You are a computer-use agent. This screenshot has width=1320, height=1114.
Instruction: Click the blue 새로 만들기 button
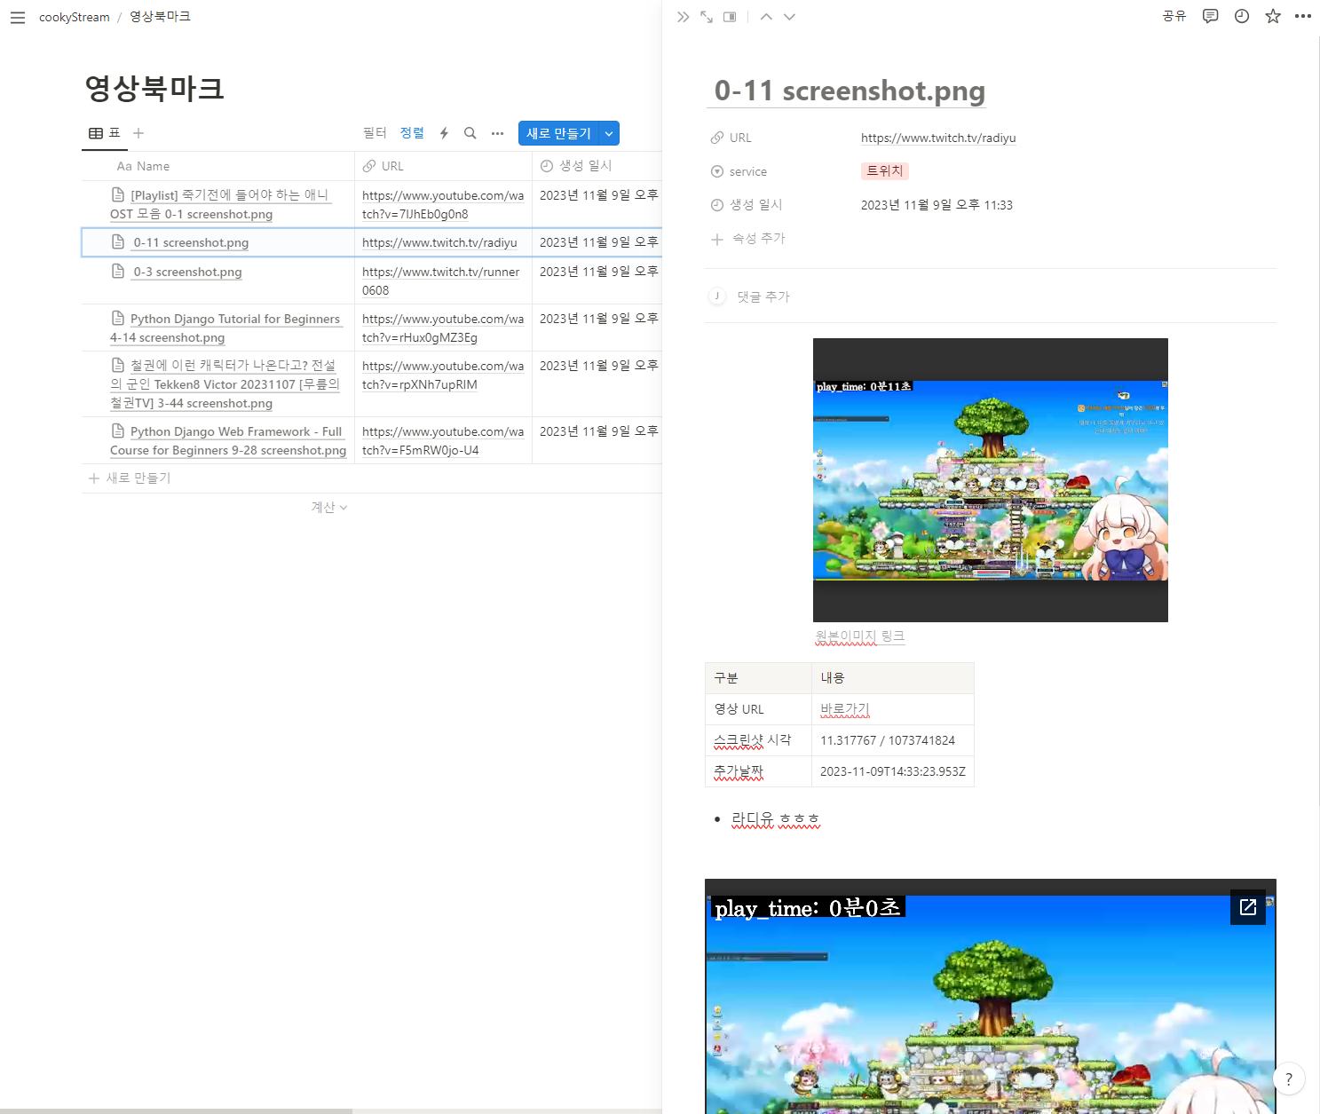pos(558,133)
